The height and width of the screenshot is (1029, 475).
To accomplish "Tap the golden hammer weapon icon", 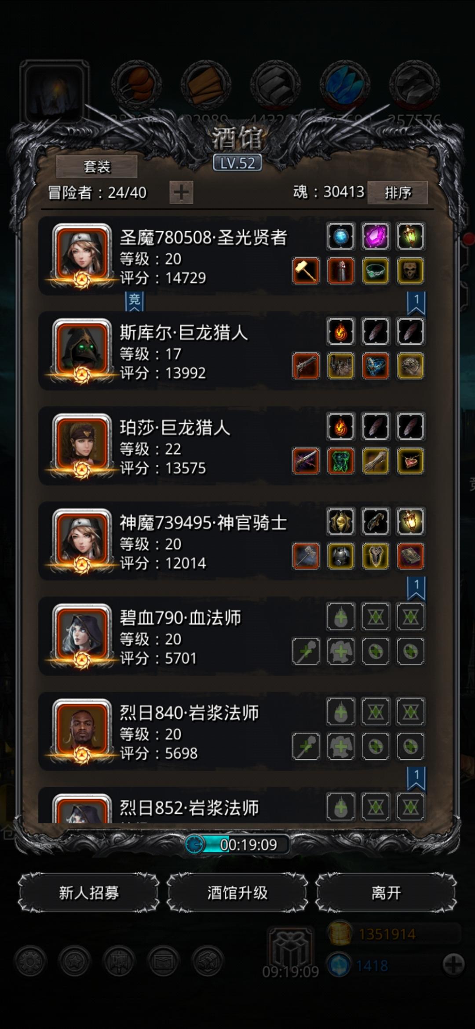I will click(x=306, y=271).
